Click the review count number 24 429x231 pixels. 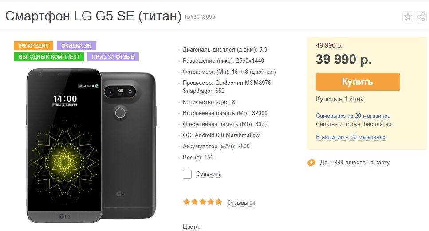click(252, 203)
